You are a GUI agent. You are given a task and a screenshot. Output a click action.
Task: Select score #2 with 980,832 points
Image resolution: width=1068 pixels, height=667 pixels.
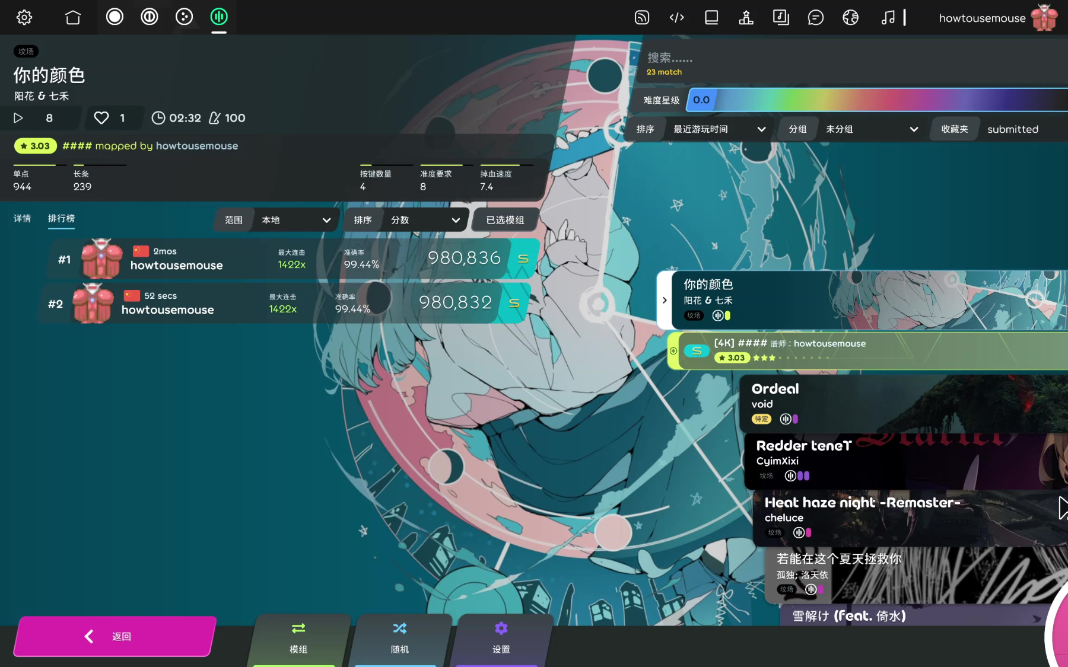tap(285, 303)
